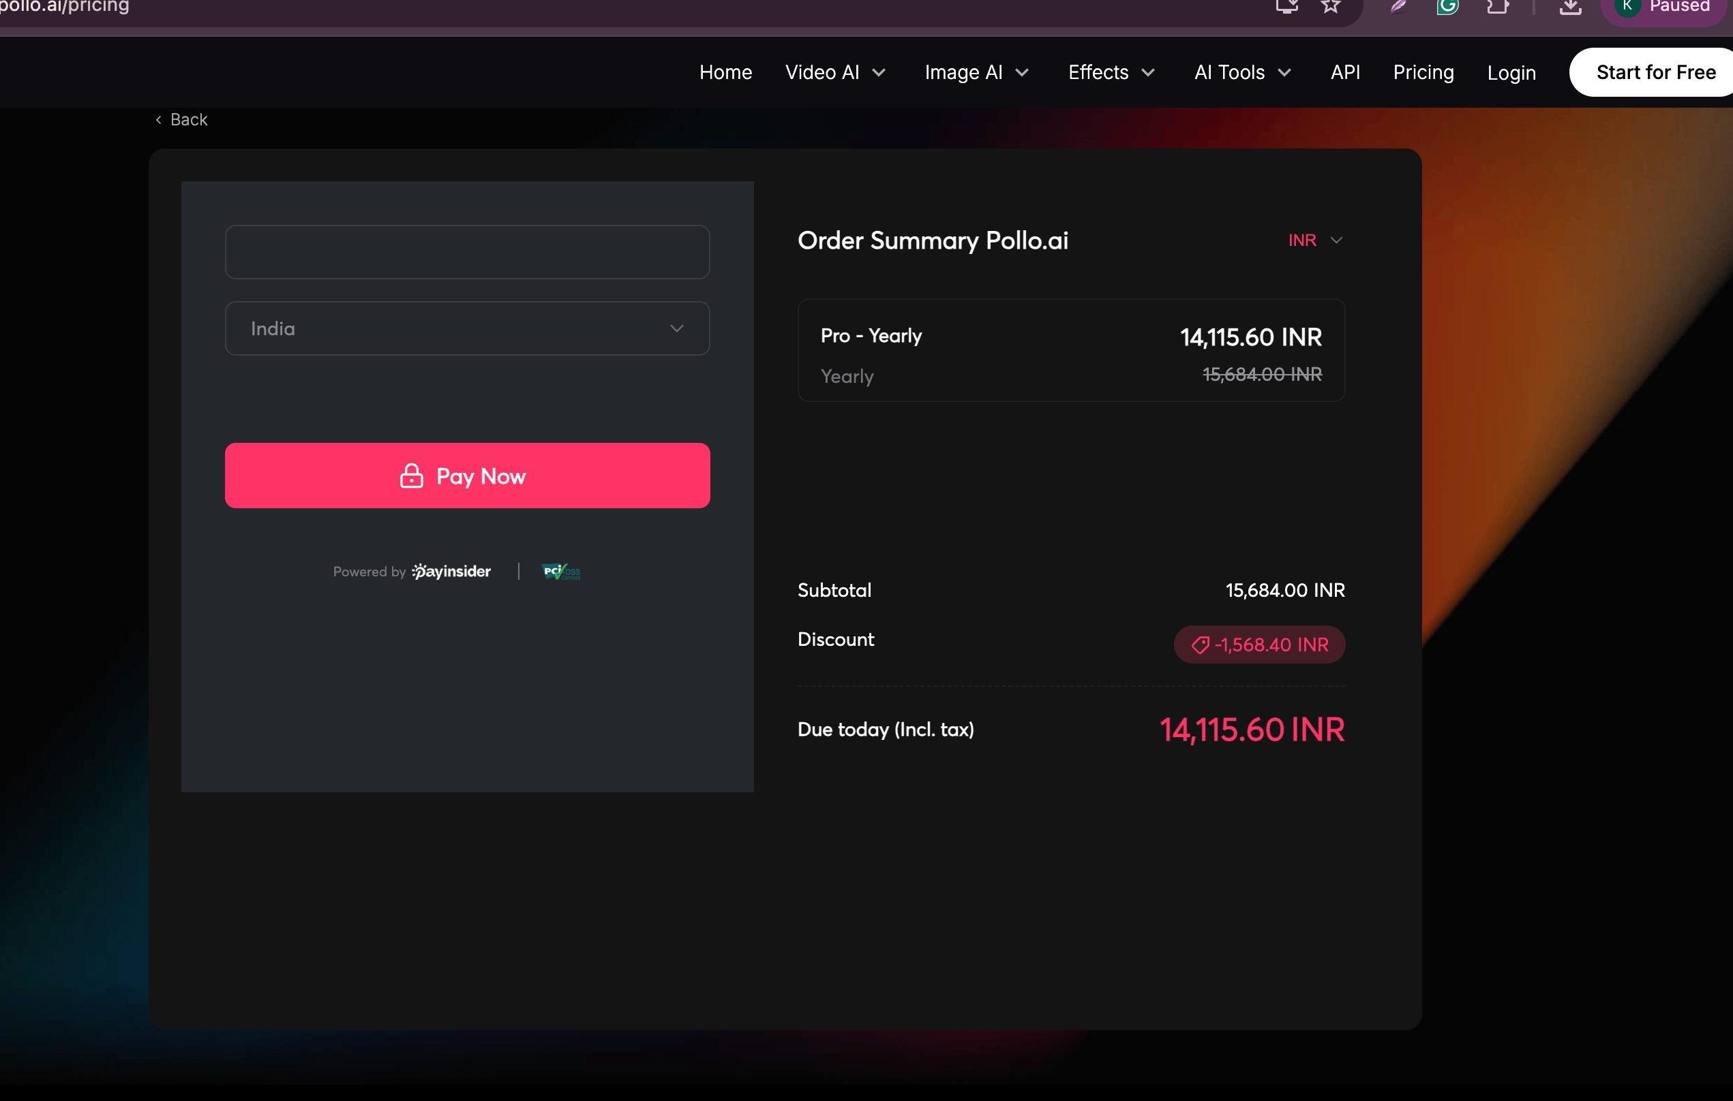The width and height of the screenshot is (1733, 1101).
Task: Open the purple feather extension
Action: [x=1398, y=6]
